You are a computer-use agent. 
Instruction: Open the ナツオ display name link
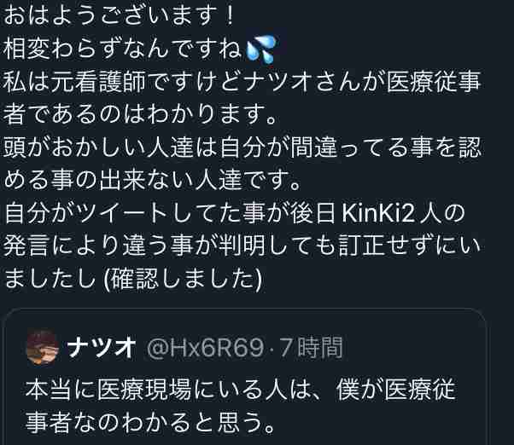pos(102,348)
